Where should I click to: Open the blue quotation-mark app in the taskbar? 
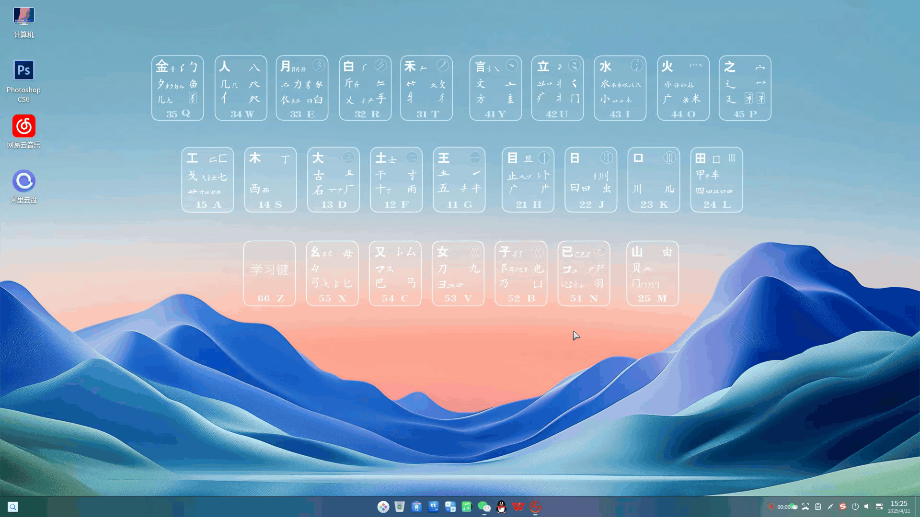(x=433, y=507)
